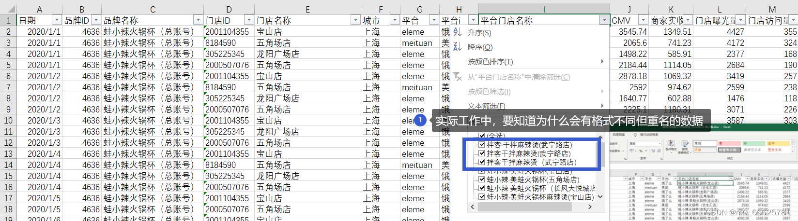This screenshot has width=798, height=221.
Task: Click 龙阳广场店 cell in row 4
Action: tap(307, 54)
